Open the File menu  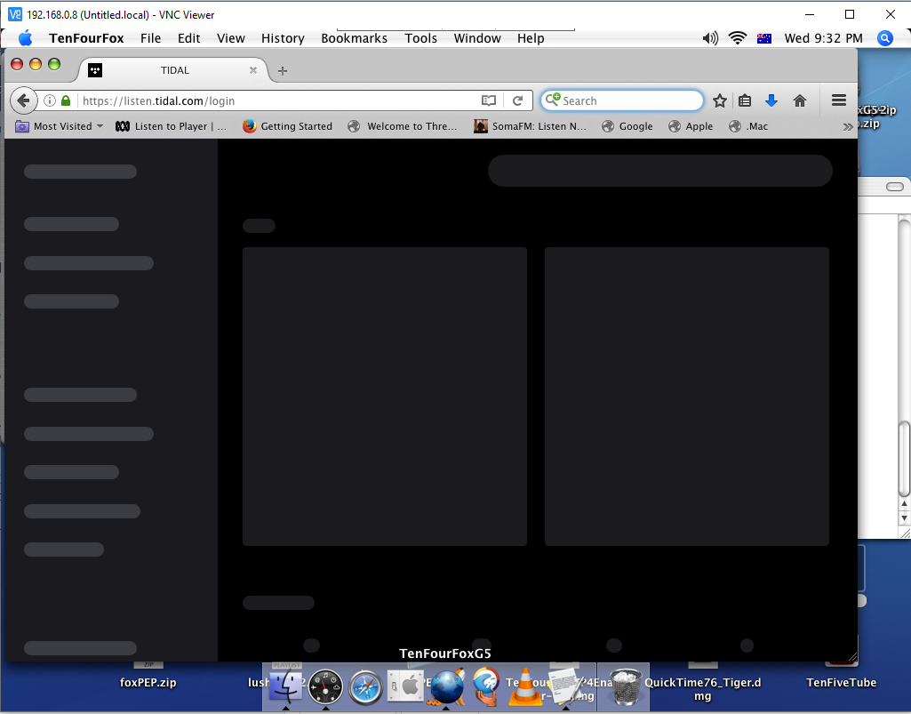pos(150,38)
